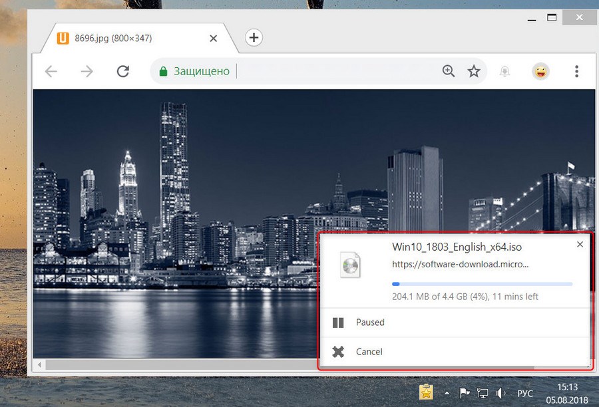The height and width of the screenshot is (407, 599).
Task: Switch the РУС input language
Action: point(525,393)
